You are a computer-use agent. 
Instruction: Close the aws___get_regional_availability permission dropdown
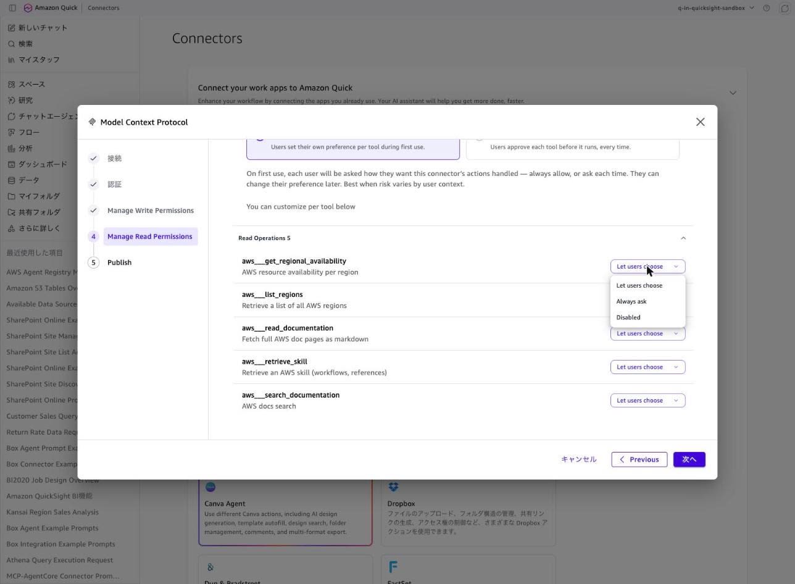pyautogui.click(x=647, y=267)
